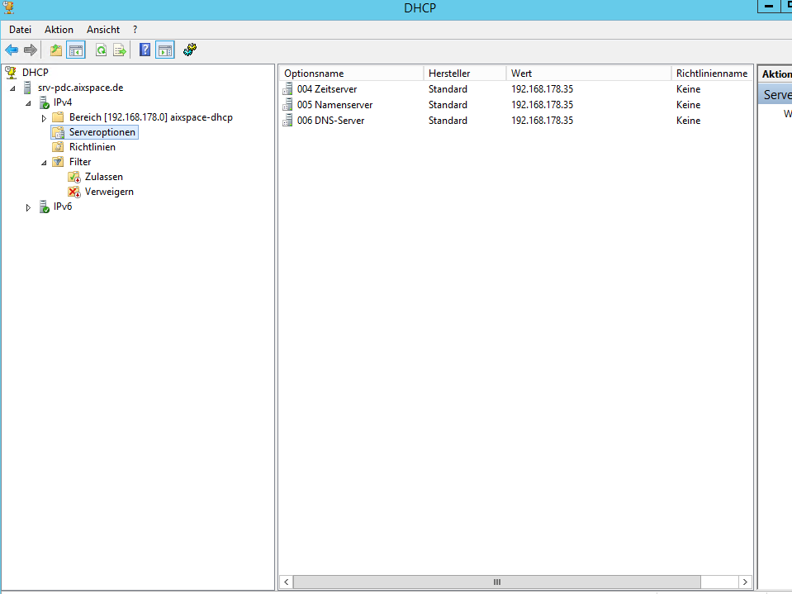Screen dimensions: 792x594
Task: Select the Filter tree item
Action: 80,162
